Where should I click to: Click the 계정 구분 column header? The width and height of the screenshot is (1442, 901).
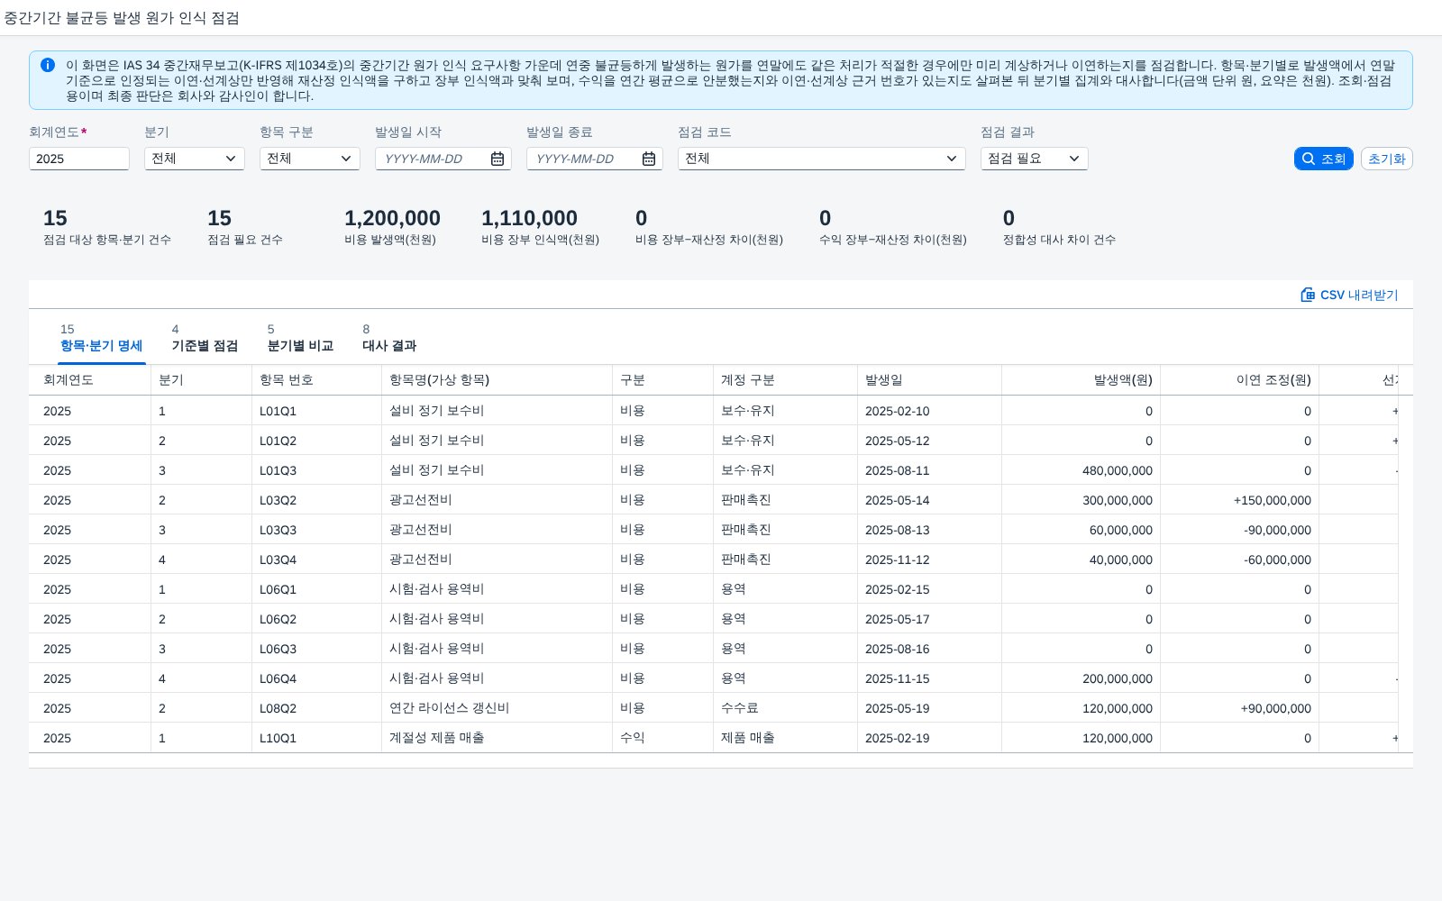786,380
